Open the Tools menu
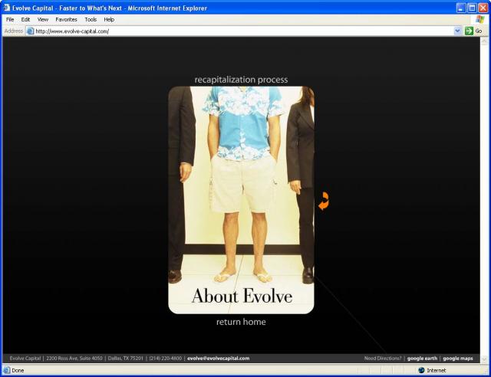491x377 pixels. (x=91, y=19)
